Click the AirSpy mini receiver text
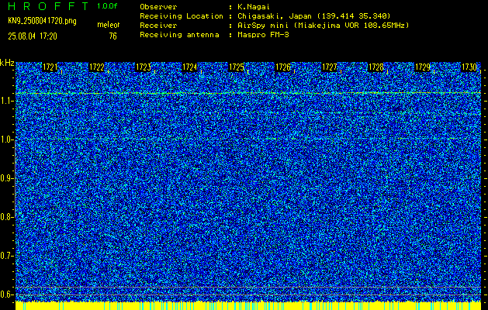 (323, 26)
